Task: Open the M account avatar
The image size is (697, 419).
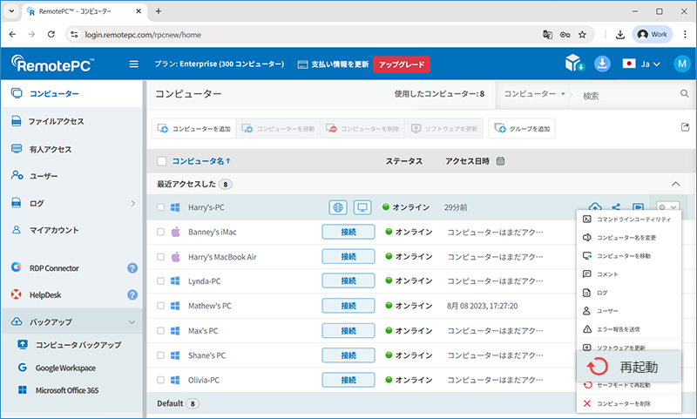Action: click(x=682, y=64)
